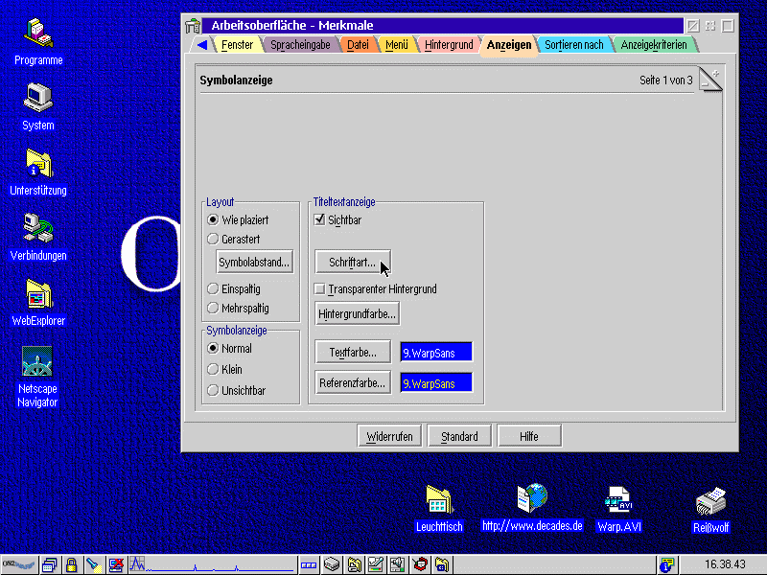The image size is (767, 575).
Task: Click the blue left tab-scroll arrow
Action: pyautogui.click(x=202, y=45)
